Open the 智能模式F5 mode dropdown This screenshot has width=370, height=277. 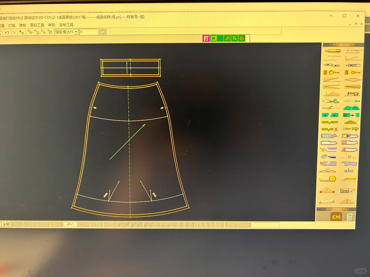click(x=67, y=32)
